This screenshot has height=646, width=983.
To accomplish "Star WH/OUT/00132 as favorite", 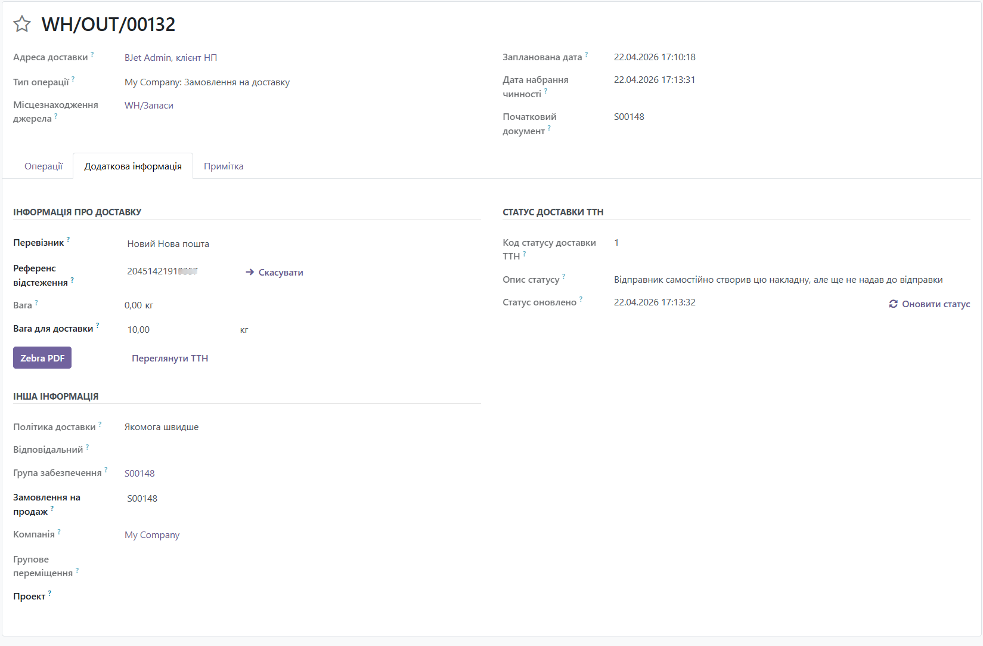I will coord(22,24).
